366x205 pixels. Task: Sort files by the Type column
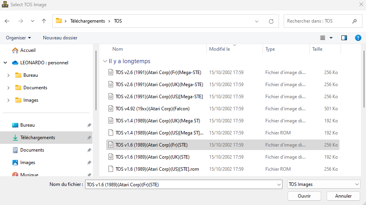[x=270, y=49]
